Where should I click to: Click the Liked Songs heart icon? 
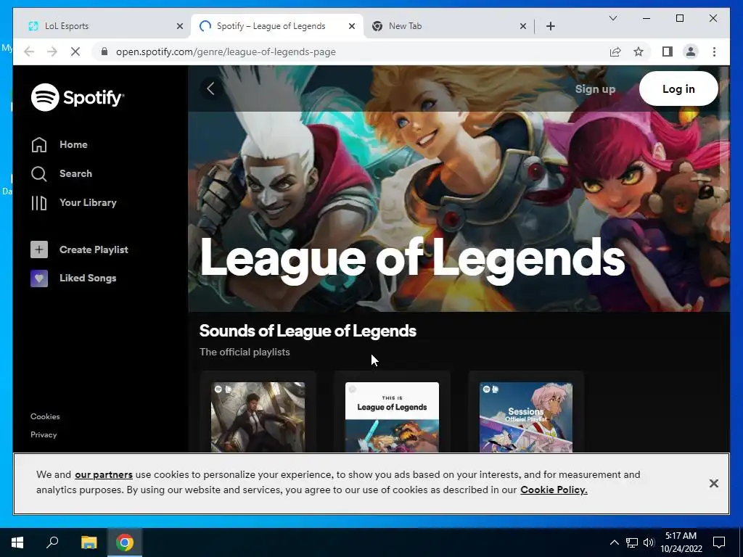coord(39,278)
